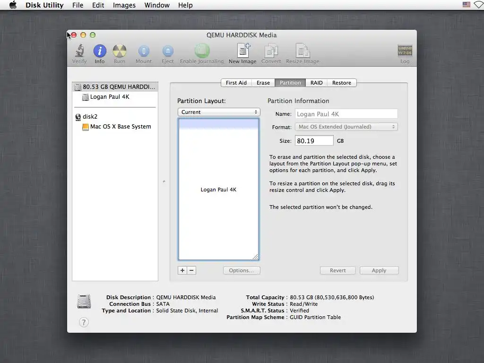Screen dimensions: 484x363
Task: Click the S.M.A.R.T. Status Verified value
Action: [299, 311]
